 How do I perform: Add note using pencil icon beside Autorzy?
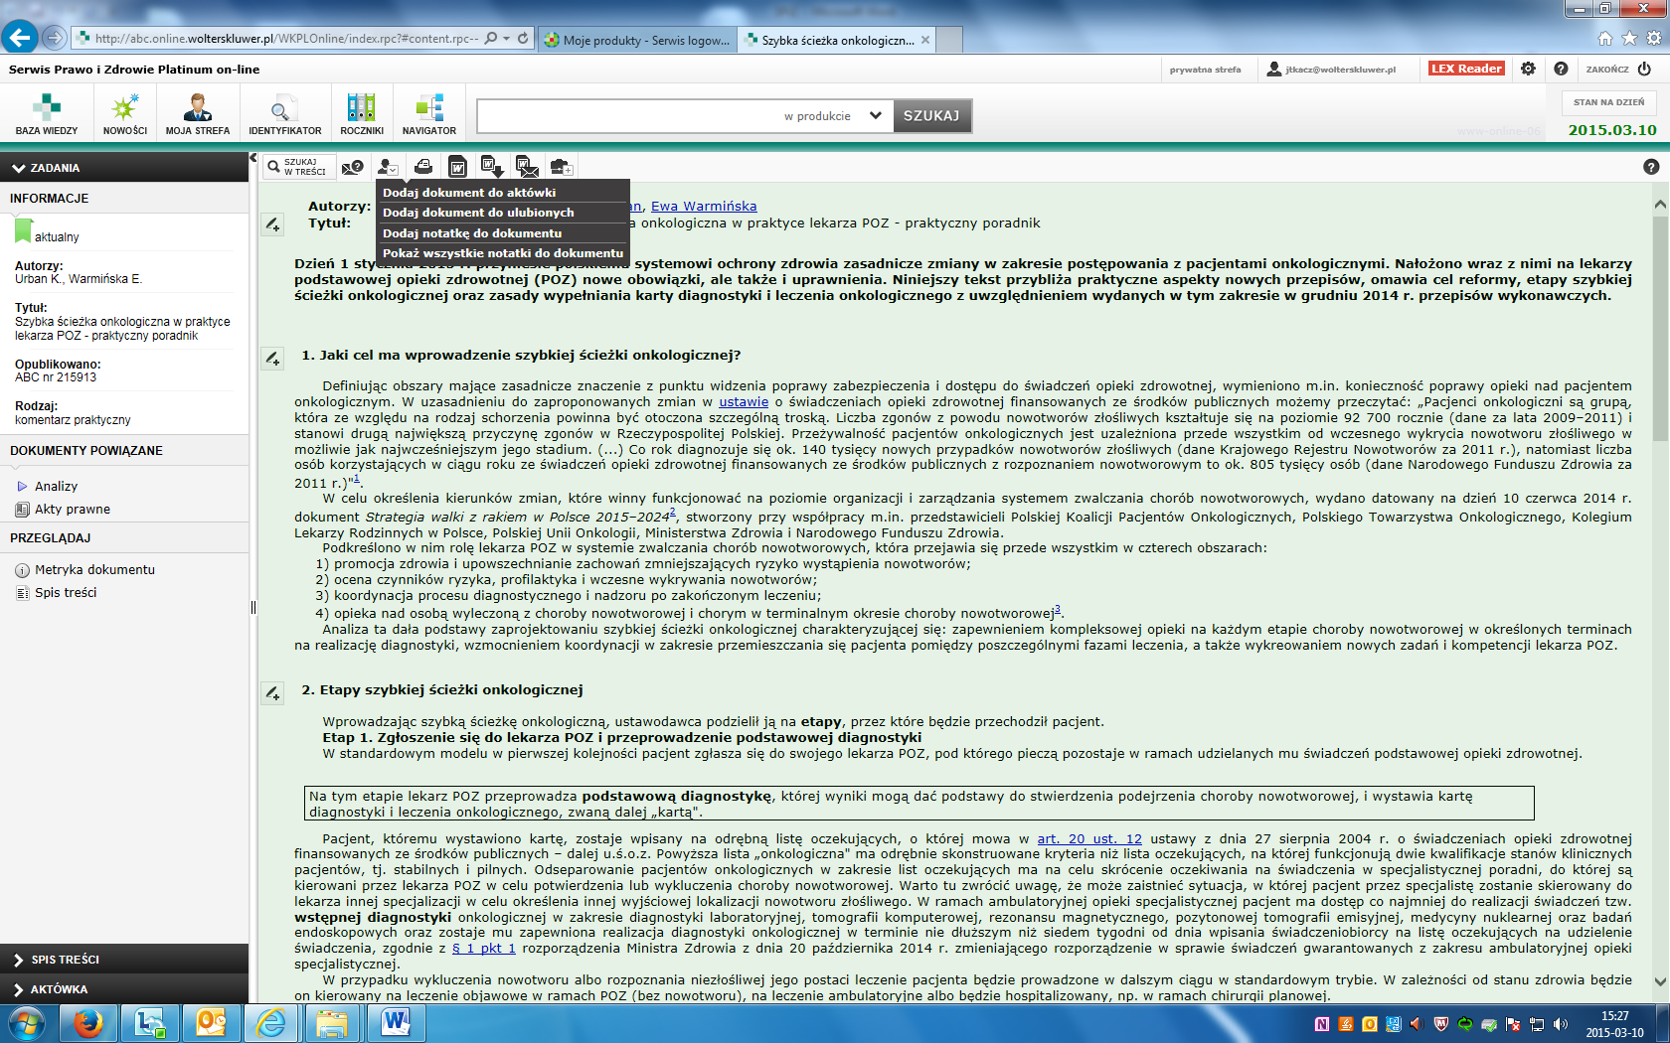pos(272,225)
